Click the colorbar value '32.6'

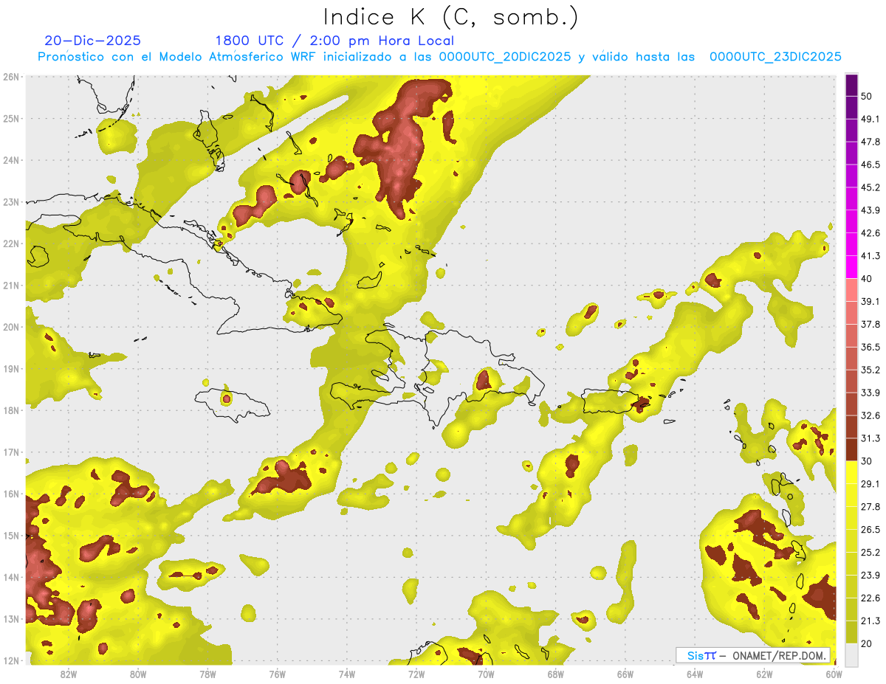pos(870,415)
